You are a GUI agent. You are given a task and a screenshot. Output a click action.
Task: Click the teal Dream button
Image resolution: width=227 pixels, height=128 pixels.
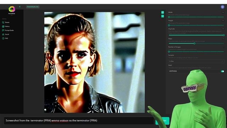[162, 121]
